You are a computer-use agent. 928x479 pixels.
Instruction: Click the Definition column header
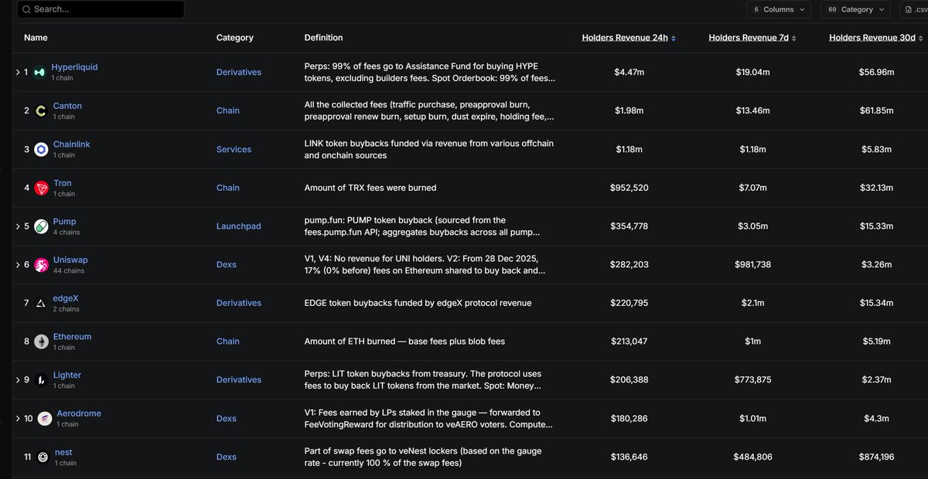324,38
